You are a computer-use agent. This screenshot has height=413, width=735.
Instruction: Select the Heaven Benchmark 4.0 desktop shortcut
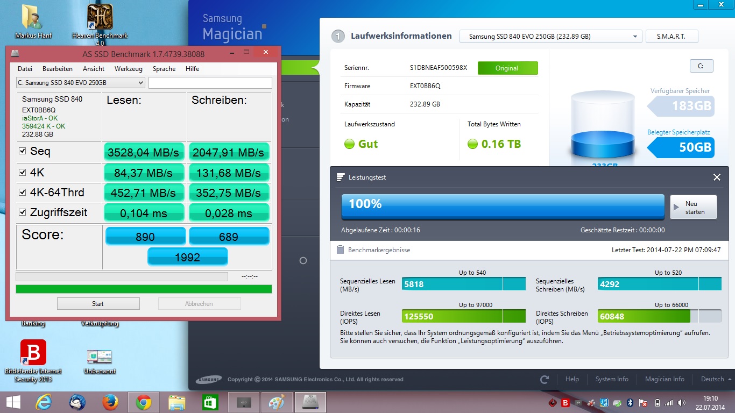pos(100,25)
